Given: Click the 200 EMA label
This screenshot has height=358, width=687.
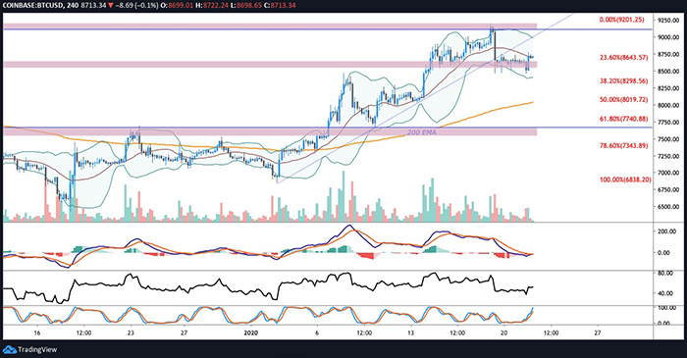Looking at the screenshot, I should [421, 132].
